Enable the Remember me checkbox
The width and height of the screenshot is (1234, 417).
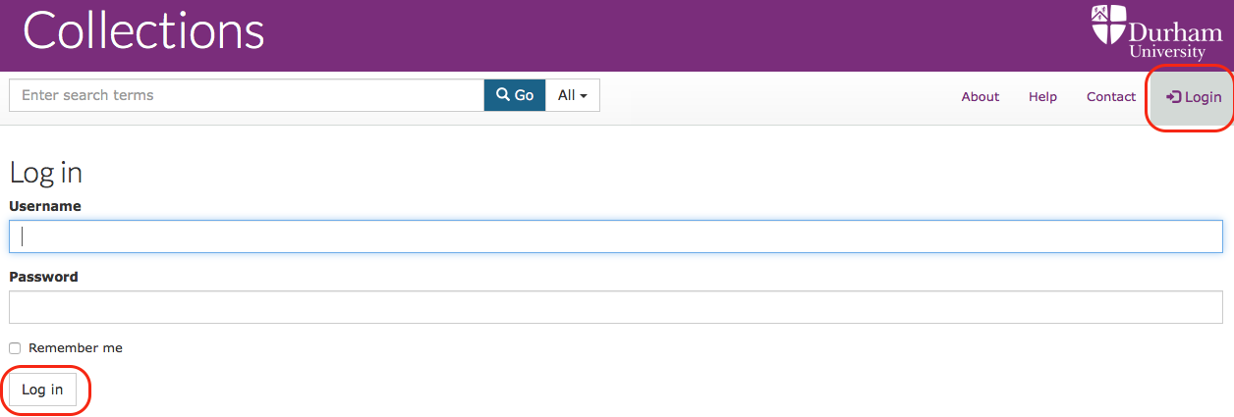(15, 348)
